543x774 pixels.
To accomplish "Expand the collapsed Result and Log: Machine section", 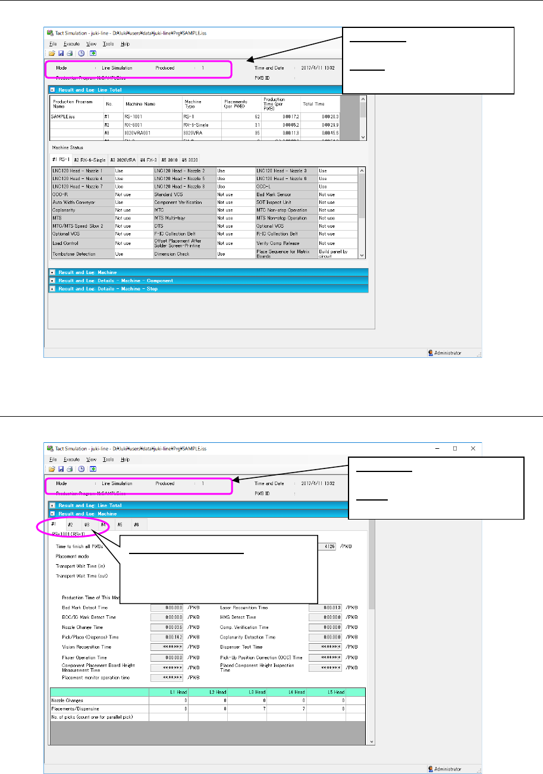I will point(53,272).
